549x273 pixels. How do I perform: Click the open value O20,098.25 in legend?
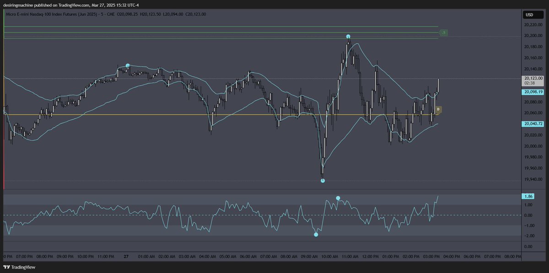point(128,14)
